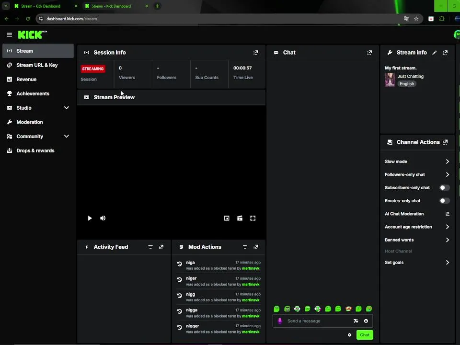Open Drops & rewards page

pyautogui.click(x=38, y=150)
